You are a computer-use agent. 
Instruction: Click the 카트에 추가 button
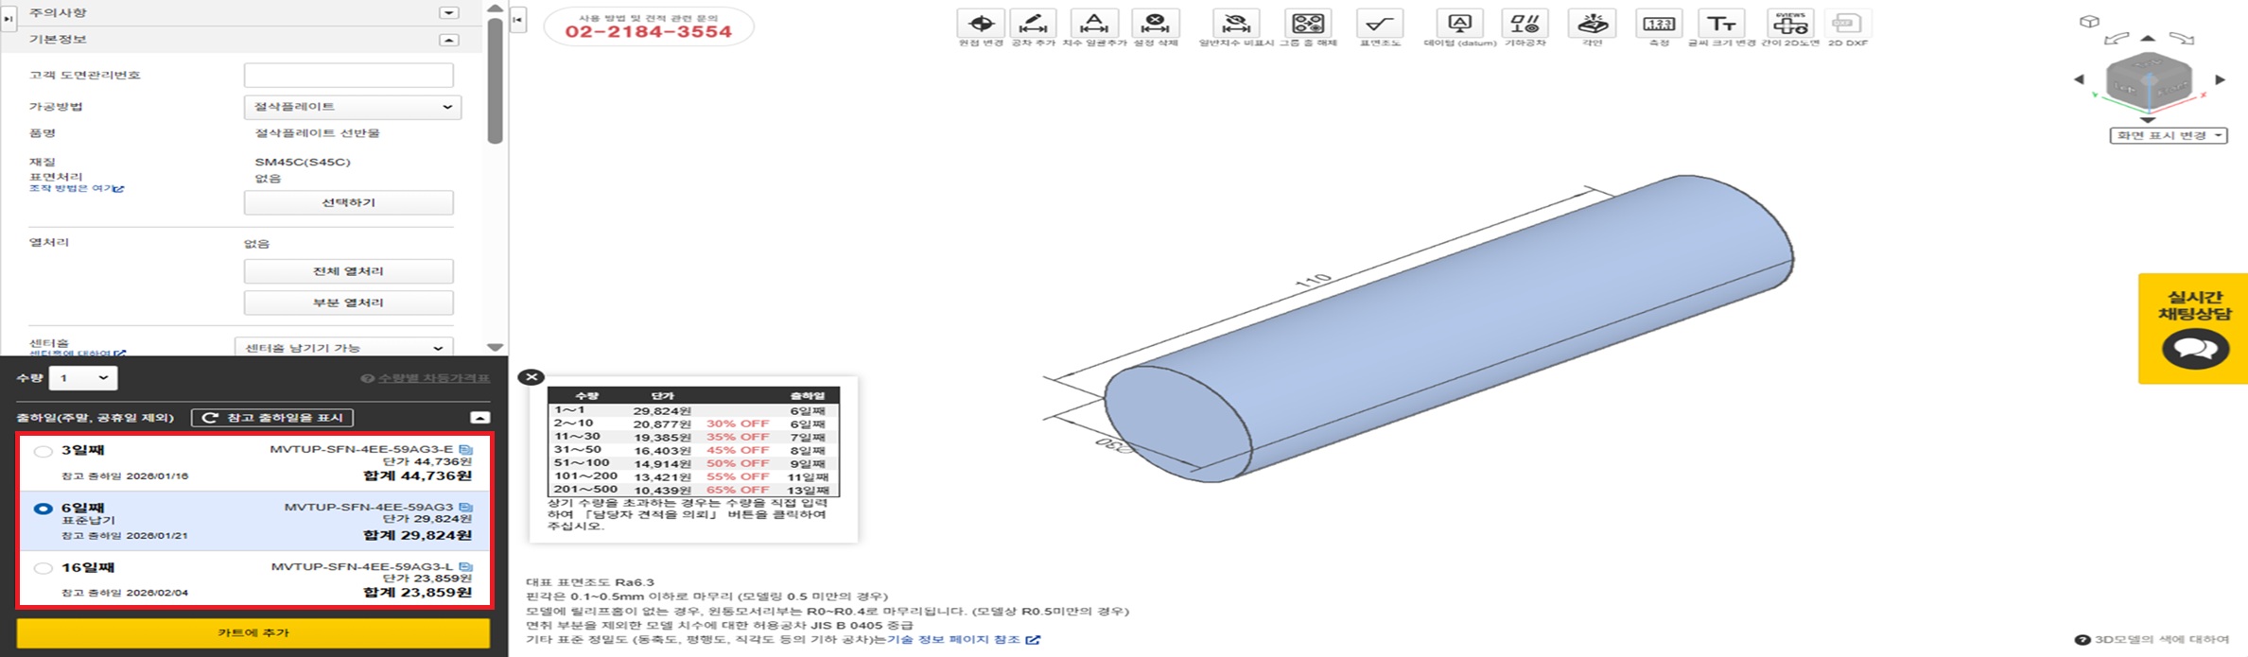[253, 632]
